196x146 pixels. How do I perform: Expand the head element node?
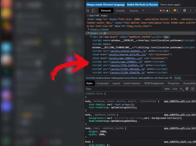point(89,30)
